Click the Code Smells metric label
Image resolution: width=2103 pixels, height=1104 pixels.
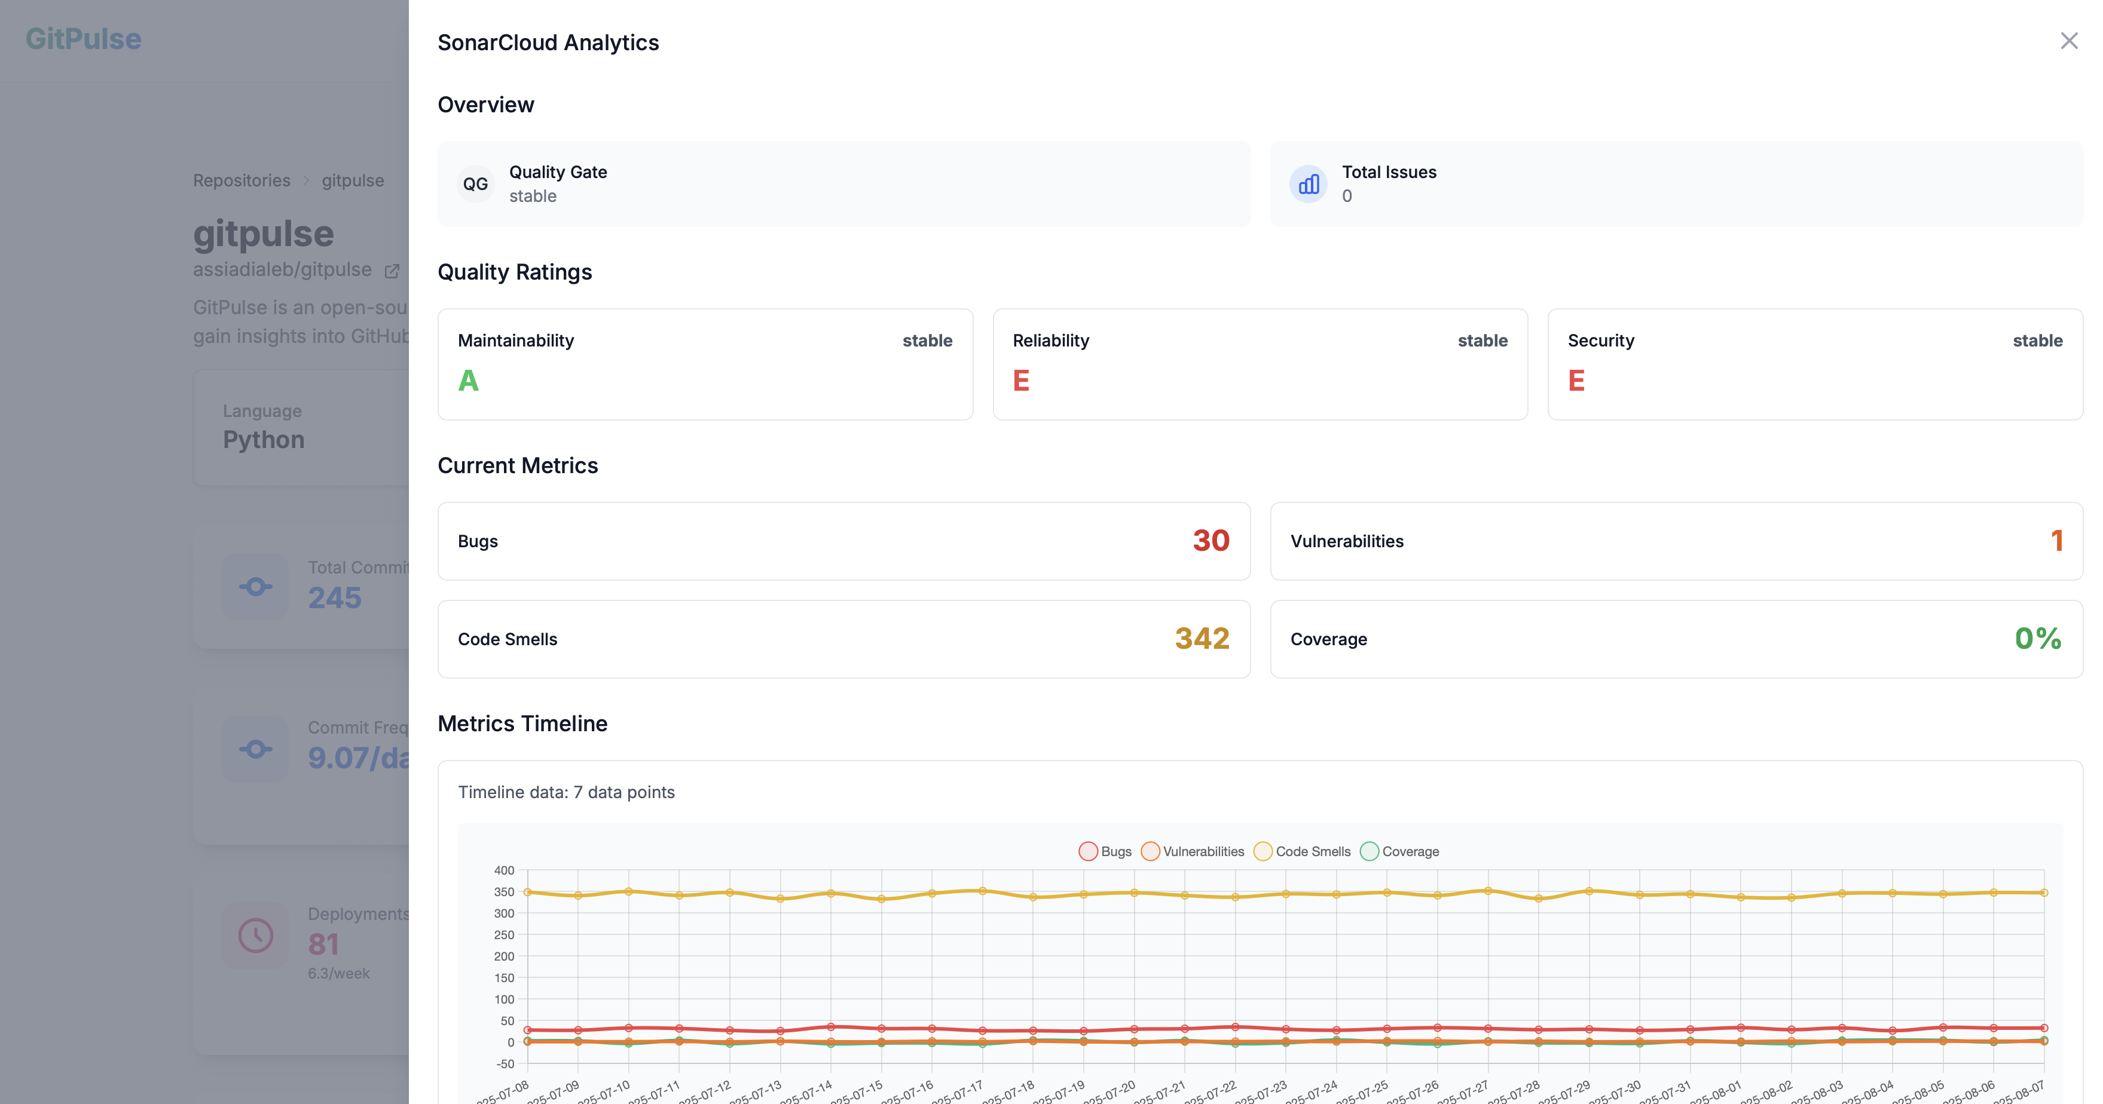pos(508,639)
